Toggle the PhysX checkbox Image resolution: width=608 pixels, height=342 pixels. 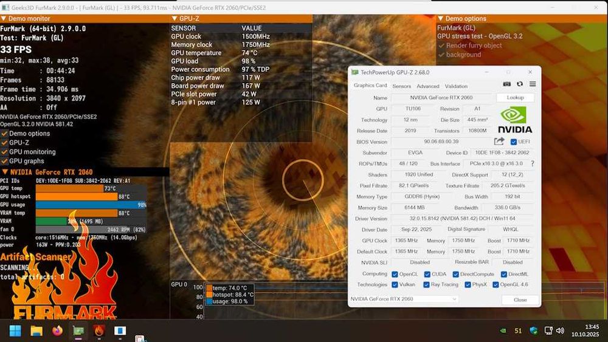[468, 285]
